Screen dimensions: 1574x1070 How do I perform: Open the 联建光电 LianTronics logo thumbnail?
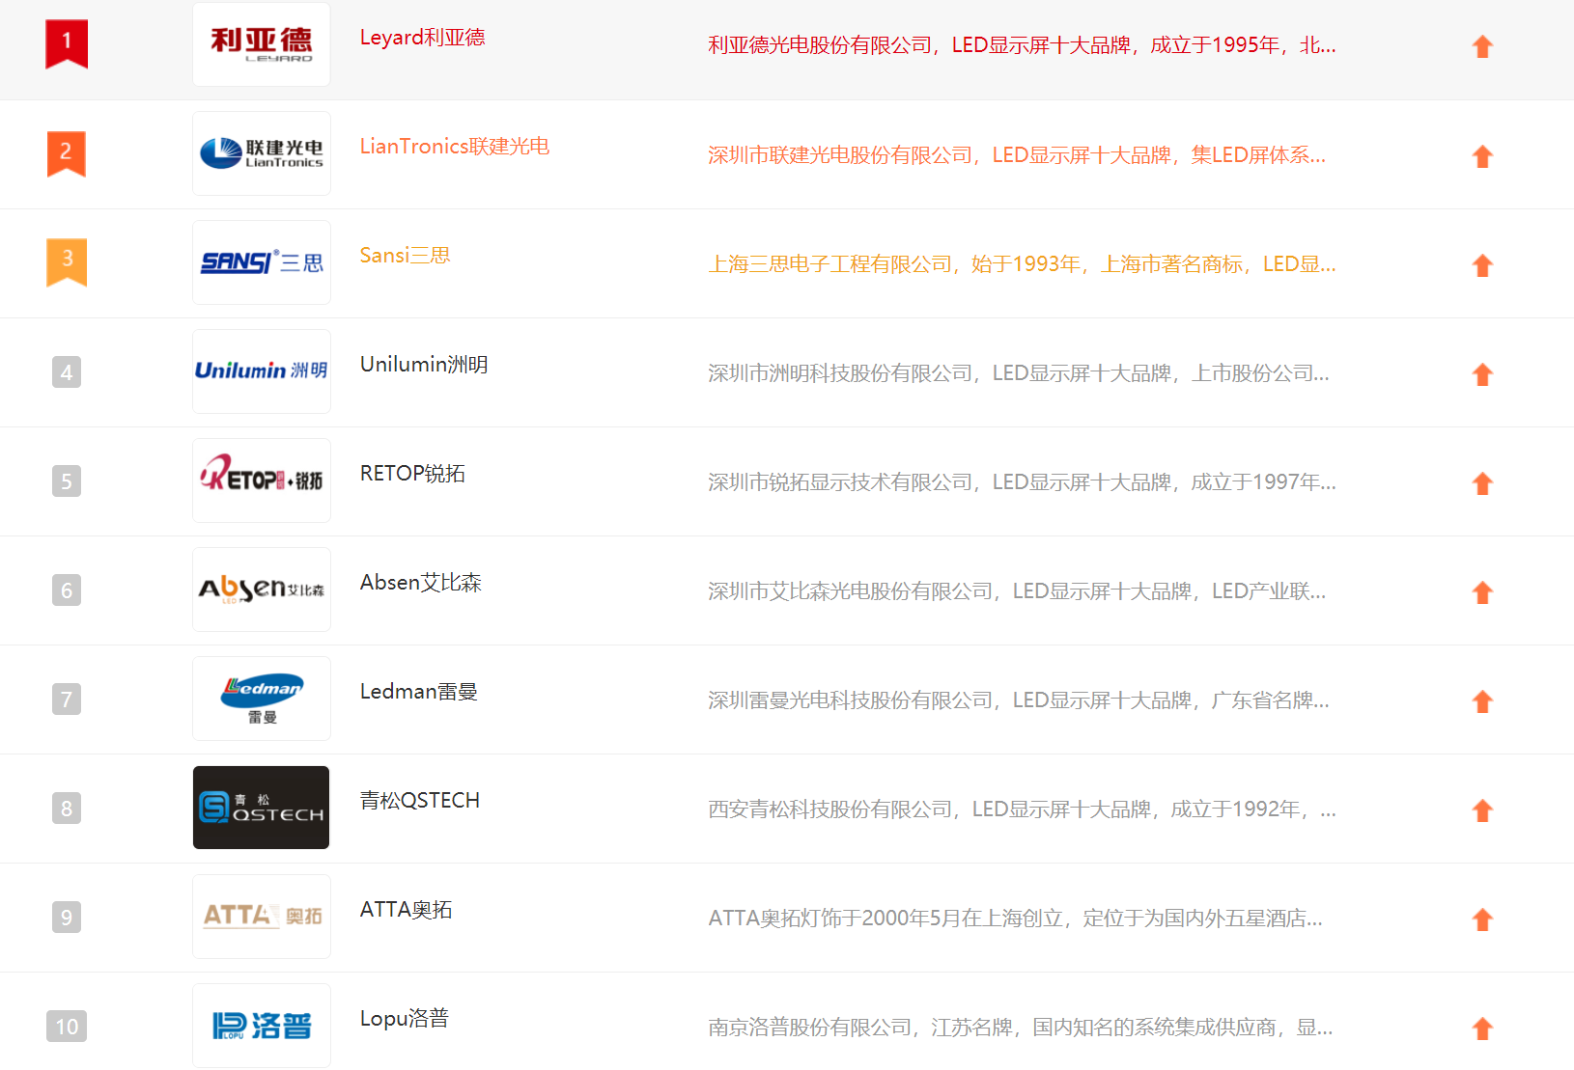tap(262, 153)
